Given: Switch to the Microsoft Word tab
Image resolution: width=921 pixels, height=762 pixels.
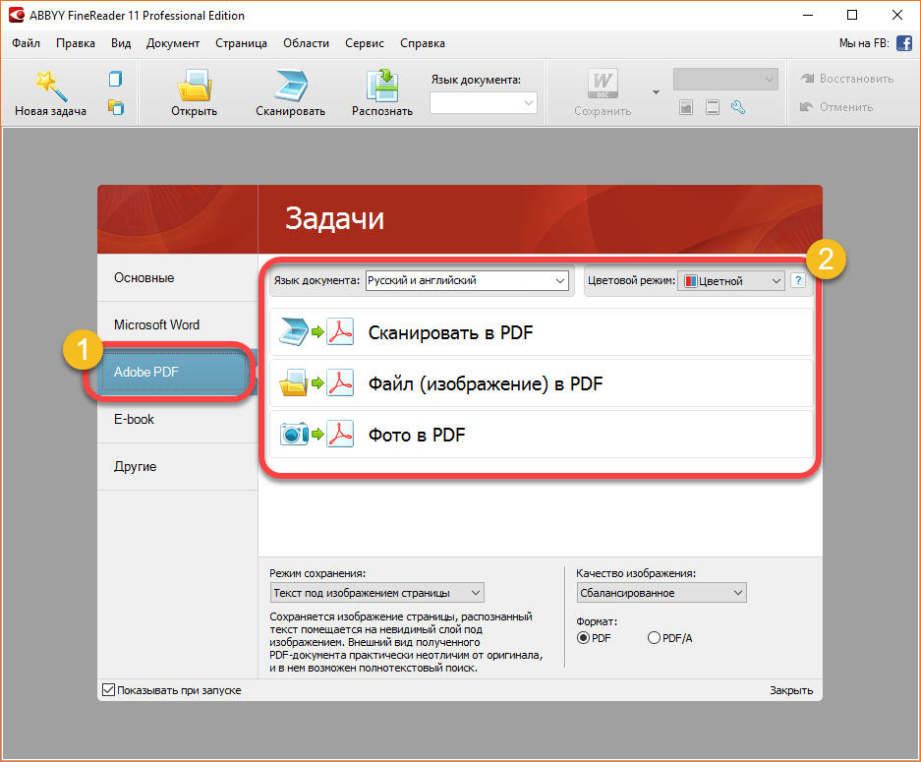Looking at the screenshot, I should [157, 324].
